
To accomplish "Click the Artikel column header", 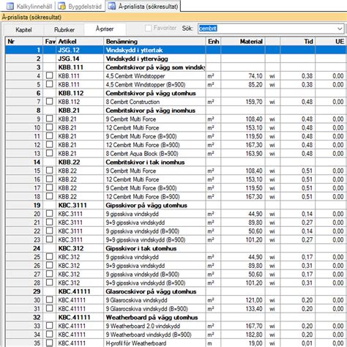I will [80, 42].
